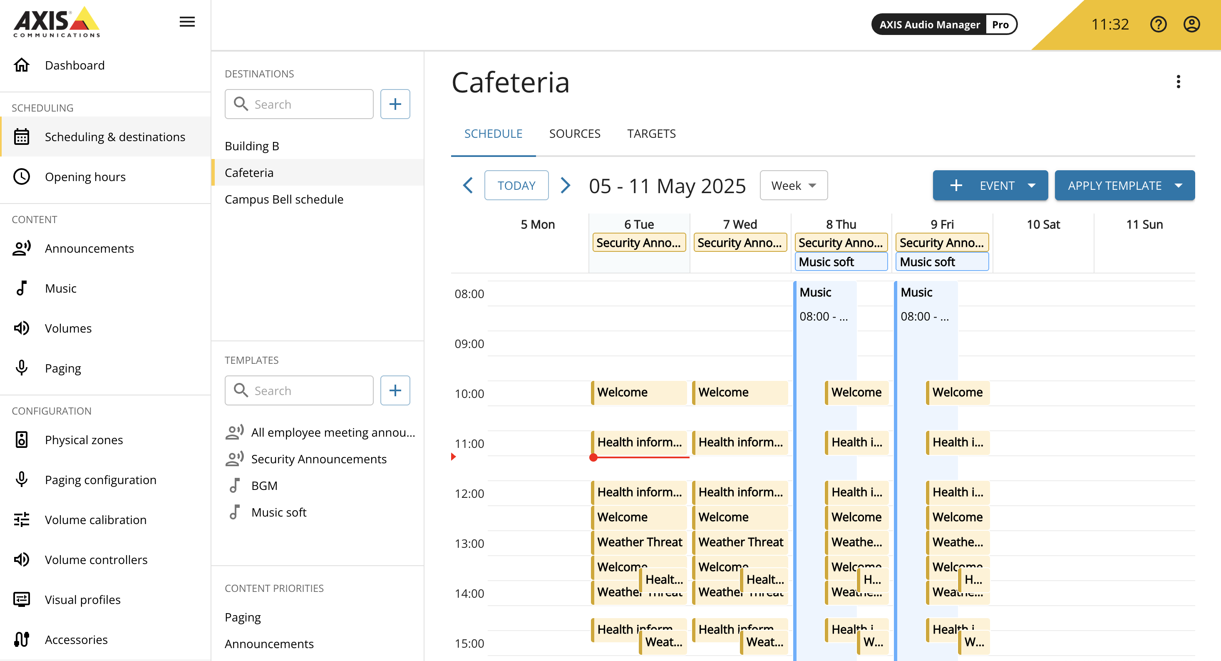This screenshot has width=1221, height=661.
Task: Click the Announcements speaker-person icon in sidebar
Action: (22, 248)
